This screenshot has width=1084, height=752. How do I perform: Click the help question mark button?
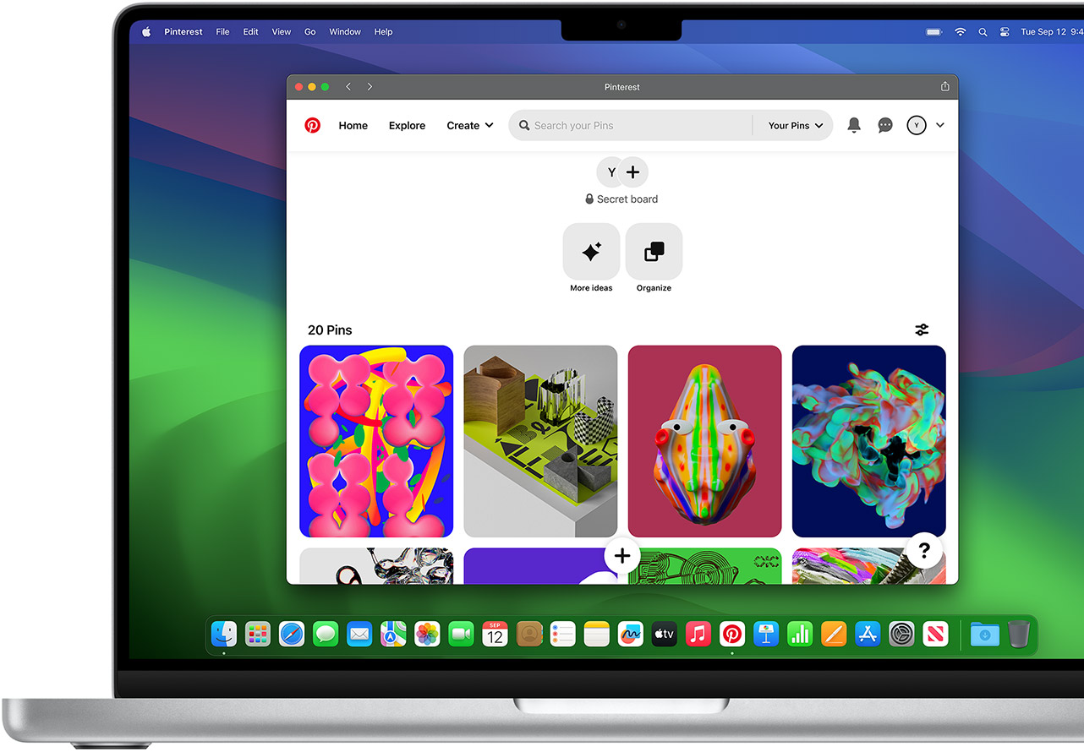pyautogui.click(x=924, y=551)
